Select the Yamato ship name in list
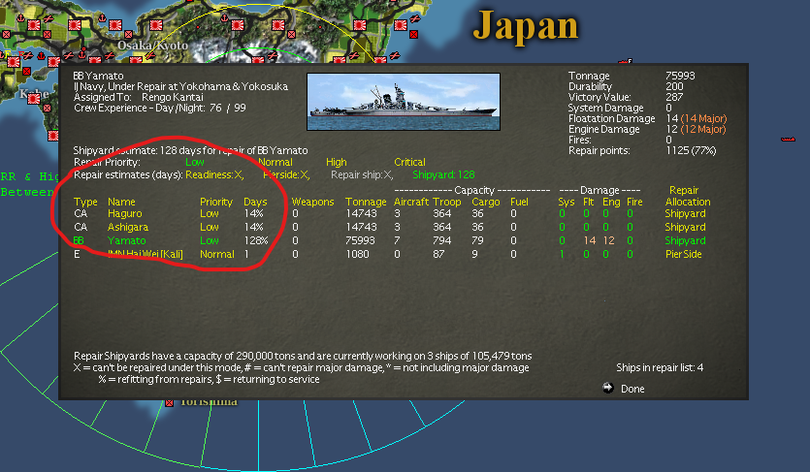The image size is (810, 472). 126,240
